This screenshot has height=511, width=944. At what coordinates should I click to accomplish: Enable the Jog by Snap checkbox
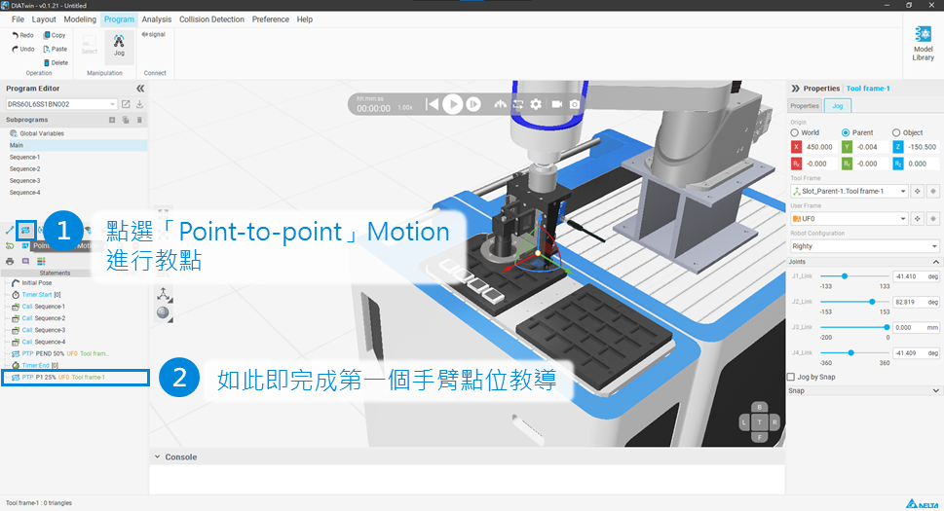791,377
